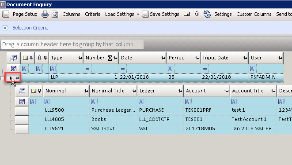Screen dimensions: 292x165
Task: Sort by Nominal column header
Action: [x=56, y=91]
